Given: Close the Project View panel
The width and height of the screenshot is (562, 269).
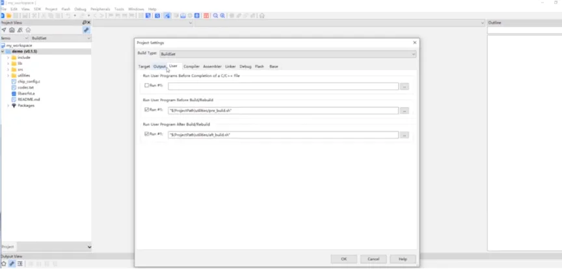Looking at the screenshot, I should pyautogui.click(x=89, y=23).
